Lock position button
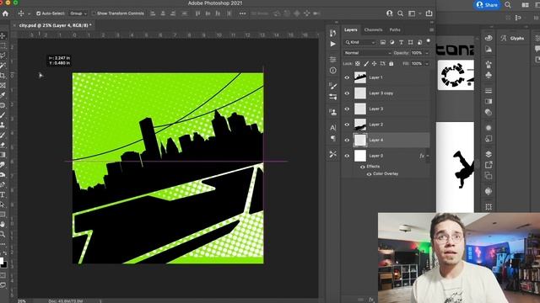Image resolution: width=540 pixels, height=303 pixels. 375,64
